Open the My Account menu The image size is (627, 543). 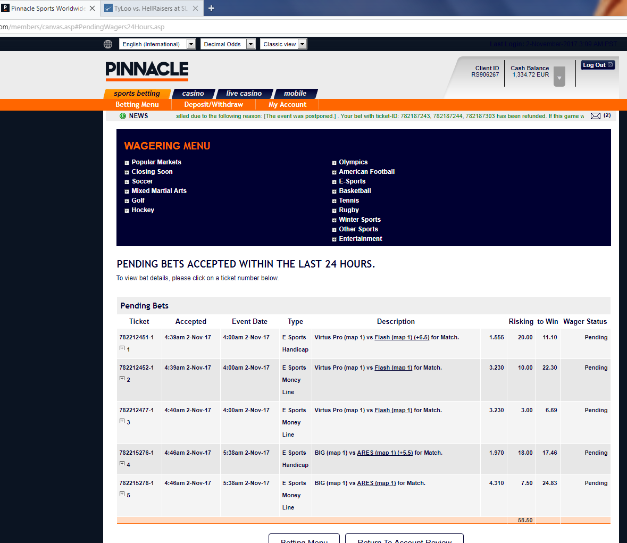[288, 105]
